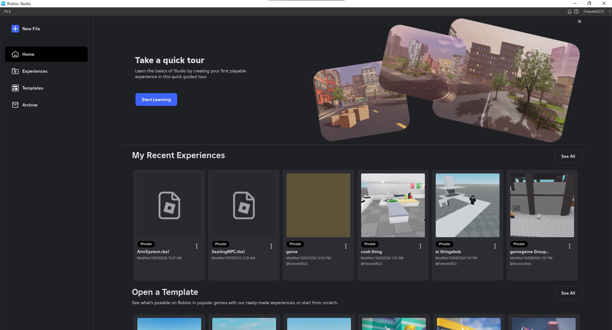Expand options for gamegame Group experience
Viewport: 612px width, 330px height.
tap(570, 246)
